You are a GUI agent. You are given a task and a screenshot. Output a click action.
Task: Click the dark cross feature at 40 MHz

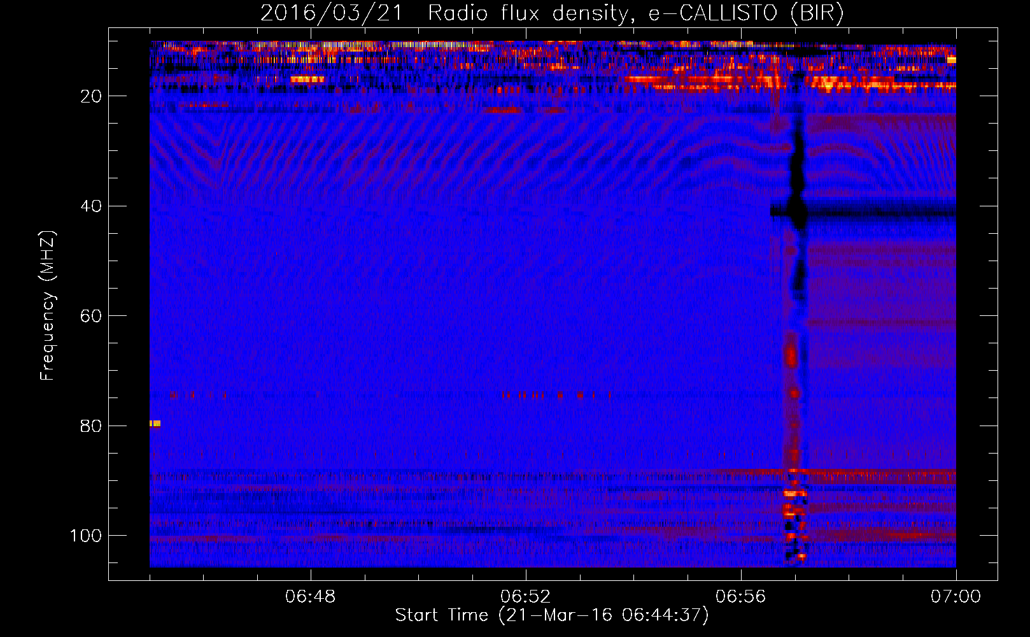point(796,210)
